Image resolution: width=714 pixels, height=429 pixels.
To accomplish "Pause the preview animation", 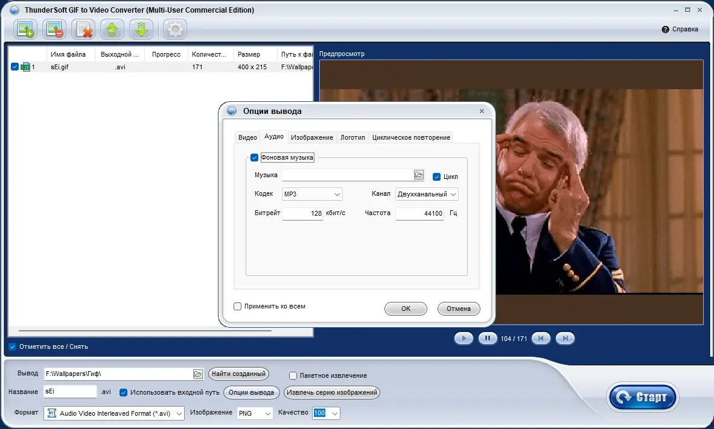I will (488, 338).
